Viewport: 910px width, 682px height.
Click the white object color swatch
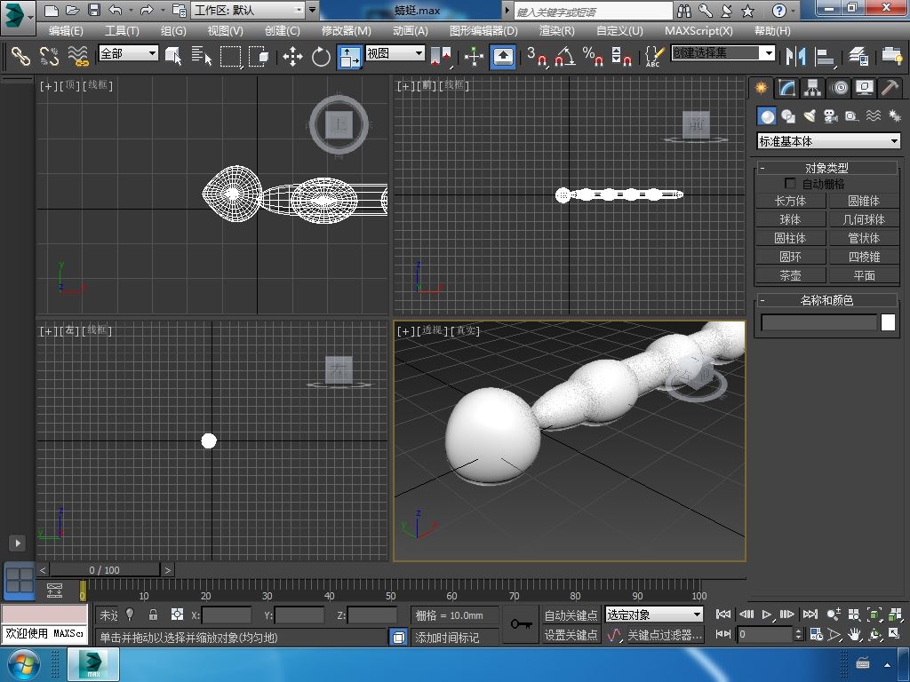click(x=888, y=322)
